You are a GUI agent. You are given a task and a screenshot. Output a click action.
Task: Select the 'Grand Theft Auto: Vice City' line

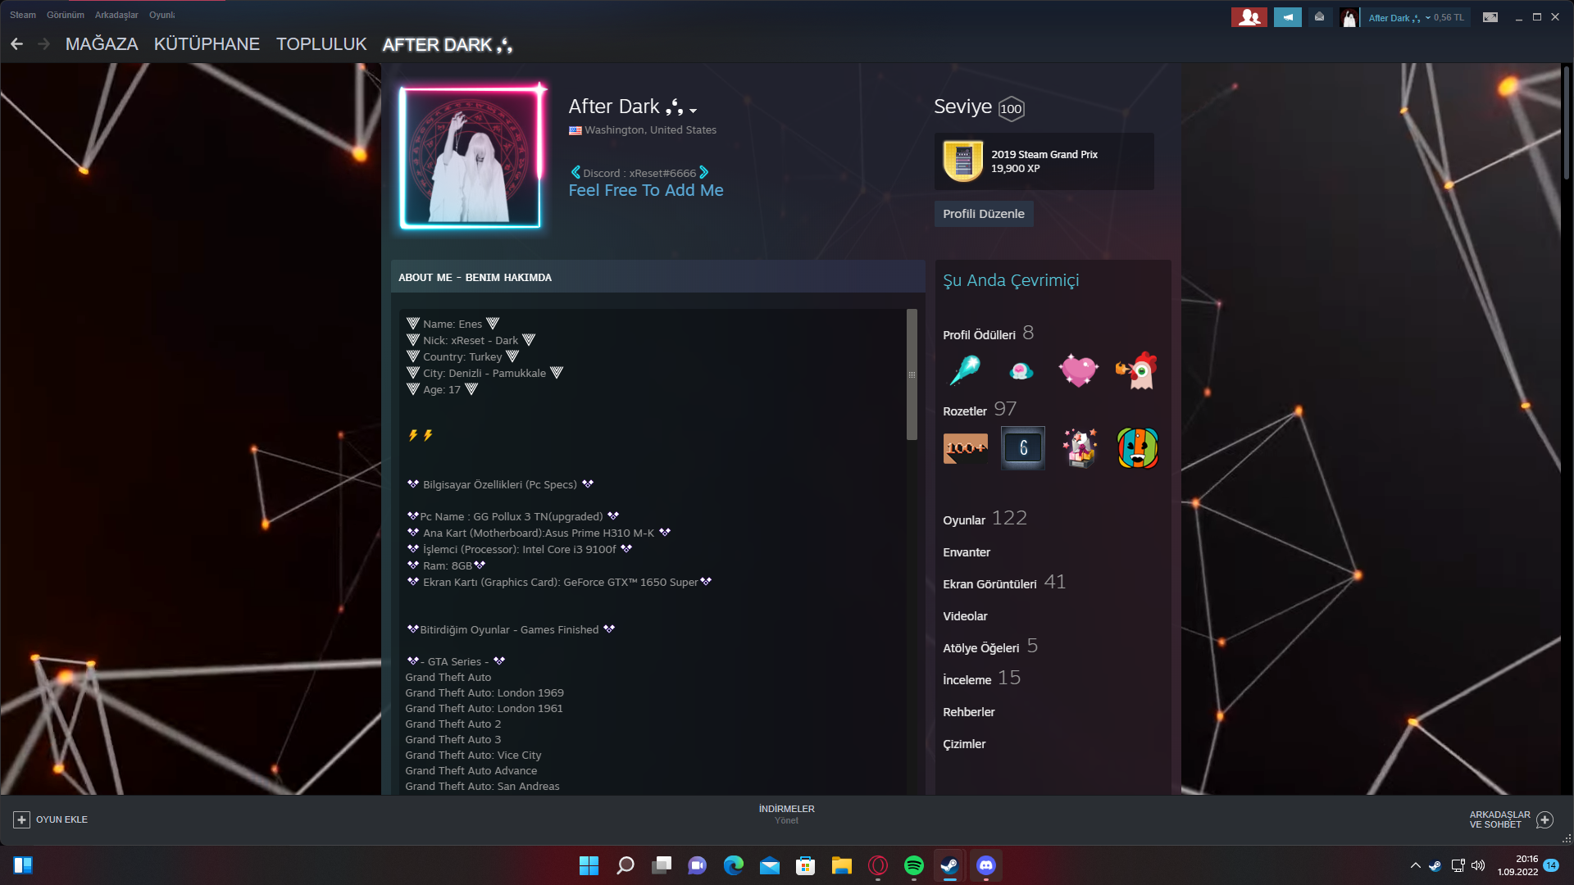473,755
